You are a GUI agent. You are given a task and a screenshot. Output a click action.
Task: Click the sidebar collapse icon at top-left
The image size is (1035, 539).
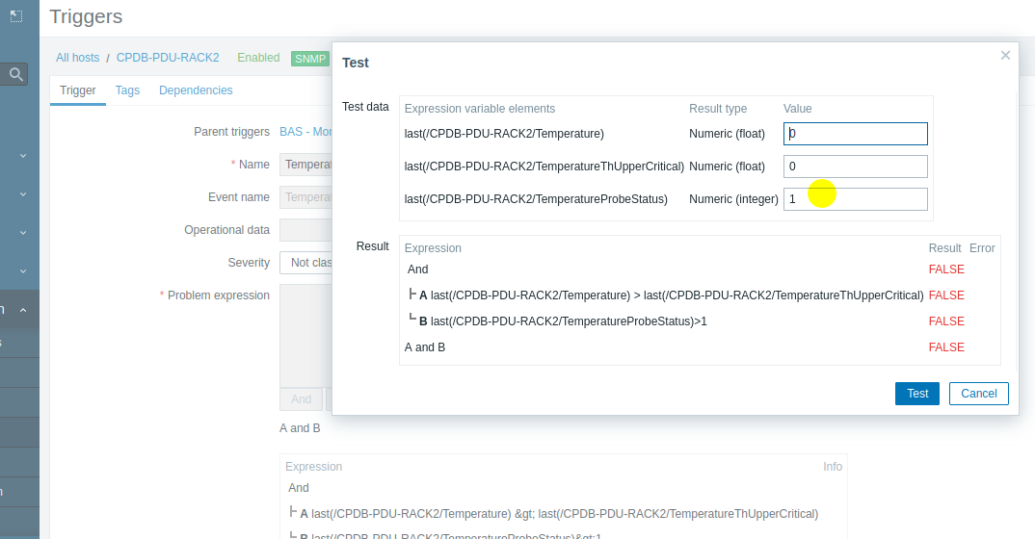15,15
